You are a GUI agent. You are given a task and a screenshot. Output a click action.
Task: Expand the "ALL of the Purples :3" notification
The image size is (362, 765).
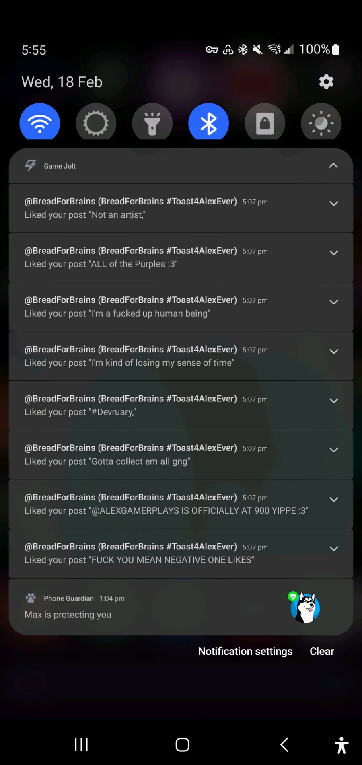tap(333, 253)
